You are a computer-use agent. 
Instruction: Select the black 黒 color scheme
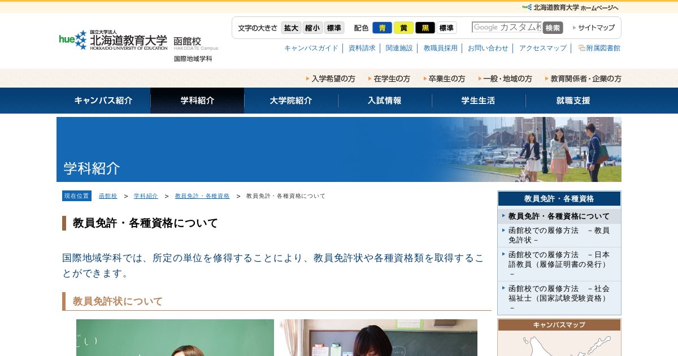point(425,28)
